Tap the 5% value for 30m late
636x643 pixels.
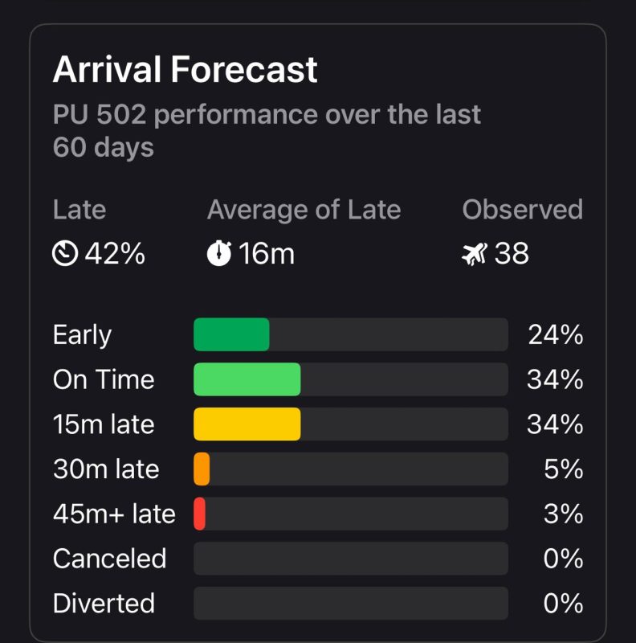(x=564, y=469)
